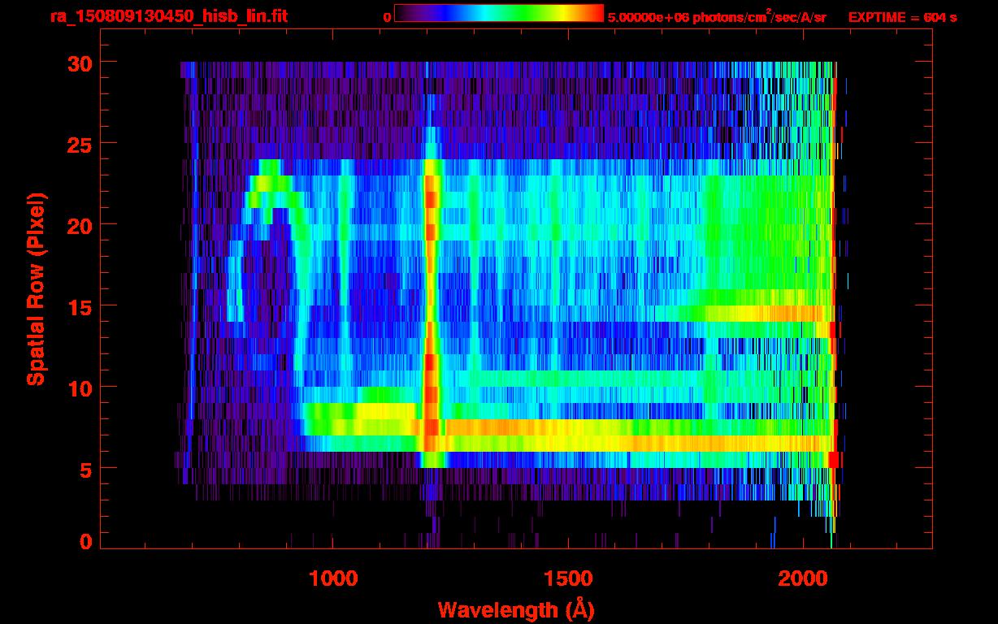Click the EXPTIME = 604 s label
998x624 pixels.
coord(902,17)
